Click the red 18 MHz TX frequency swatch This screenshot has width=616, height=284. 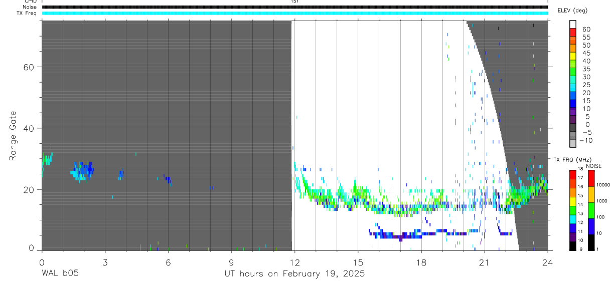click(572, 174)
